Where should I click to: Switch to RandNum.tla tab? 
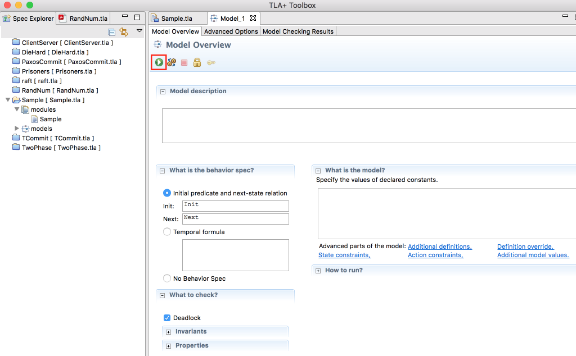[83, 19]
